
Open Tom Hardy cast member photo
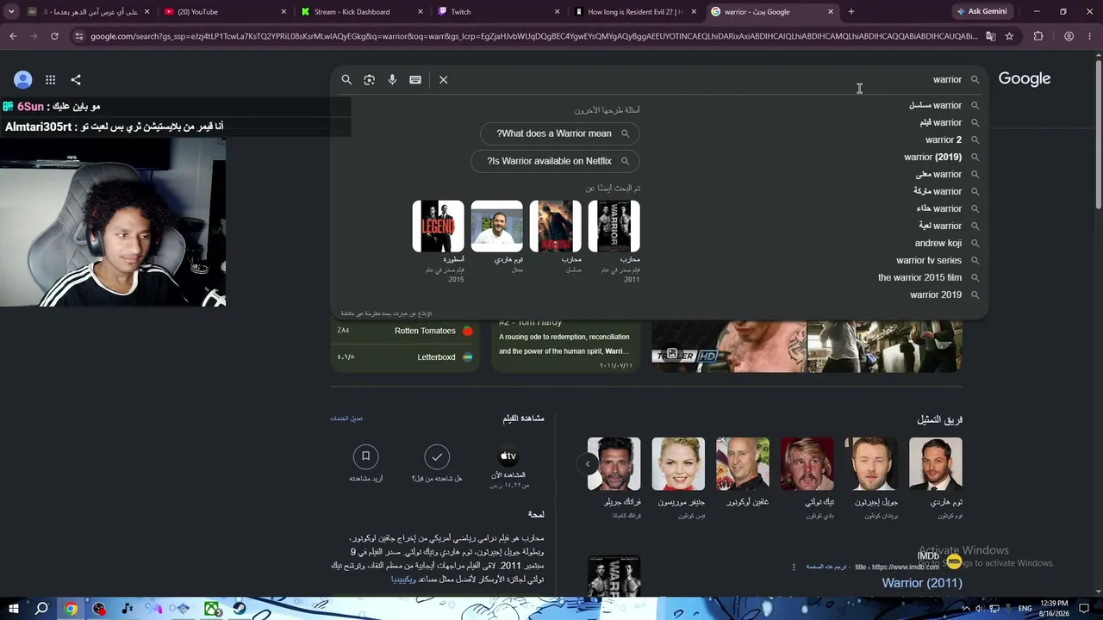click(936, 464)
